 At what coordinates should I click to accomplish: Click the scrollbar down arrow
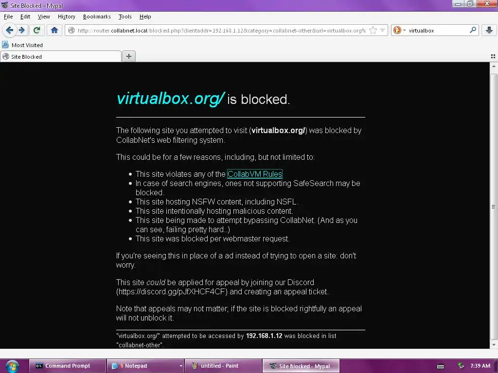[x=494, y=345]
